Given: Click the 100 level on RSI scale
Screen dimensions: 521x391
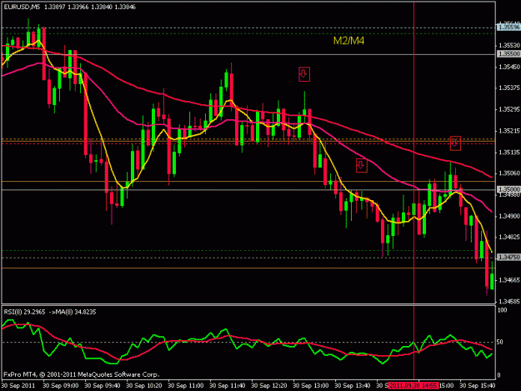Looking at the screenshot, I should pyautogui.click(x=503, y=310).
